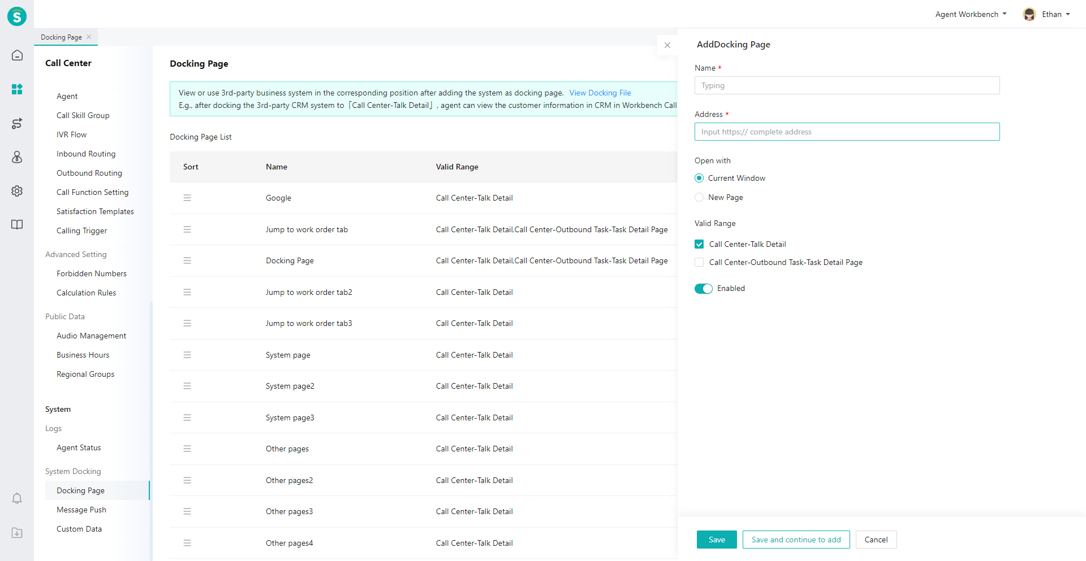The image size is (1086, 561).
Task: Click the Cancel button
Action: pyautogui.click(x=876, y=540)
